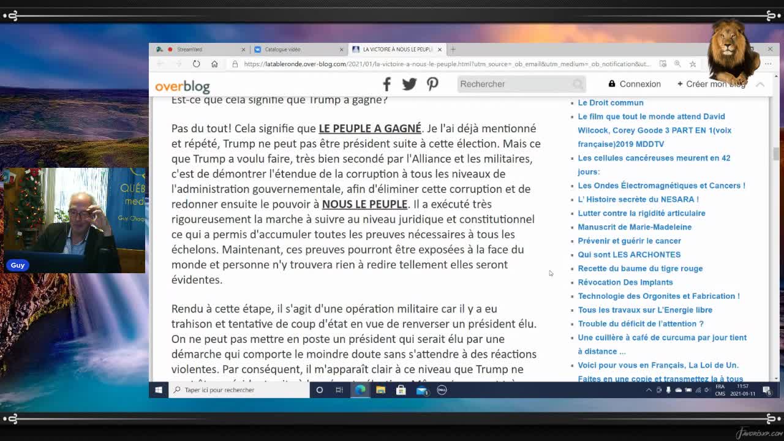Click Créer mon blog link

tap(712, 84)
